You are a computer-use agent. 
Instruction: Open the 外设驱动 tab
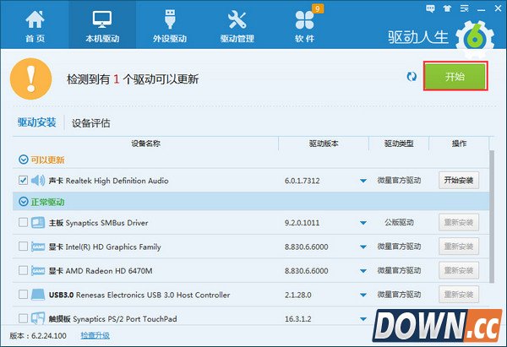(x=170, y=26)
